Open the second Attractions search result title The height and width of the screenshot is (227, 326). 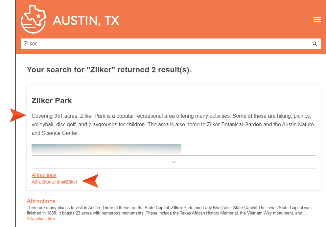tap(41, 201)
